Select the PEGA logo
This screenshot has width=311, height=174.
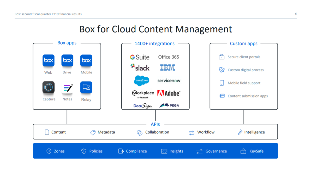[169, 105]
